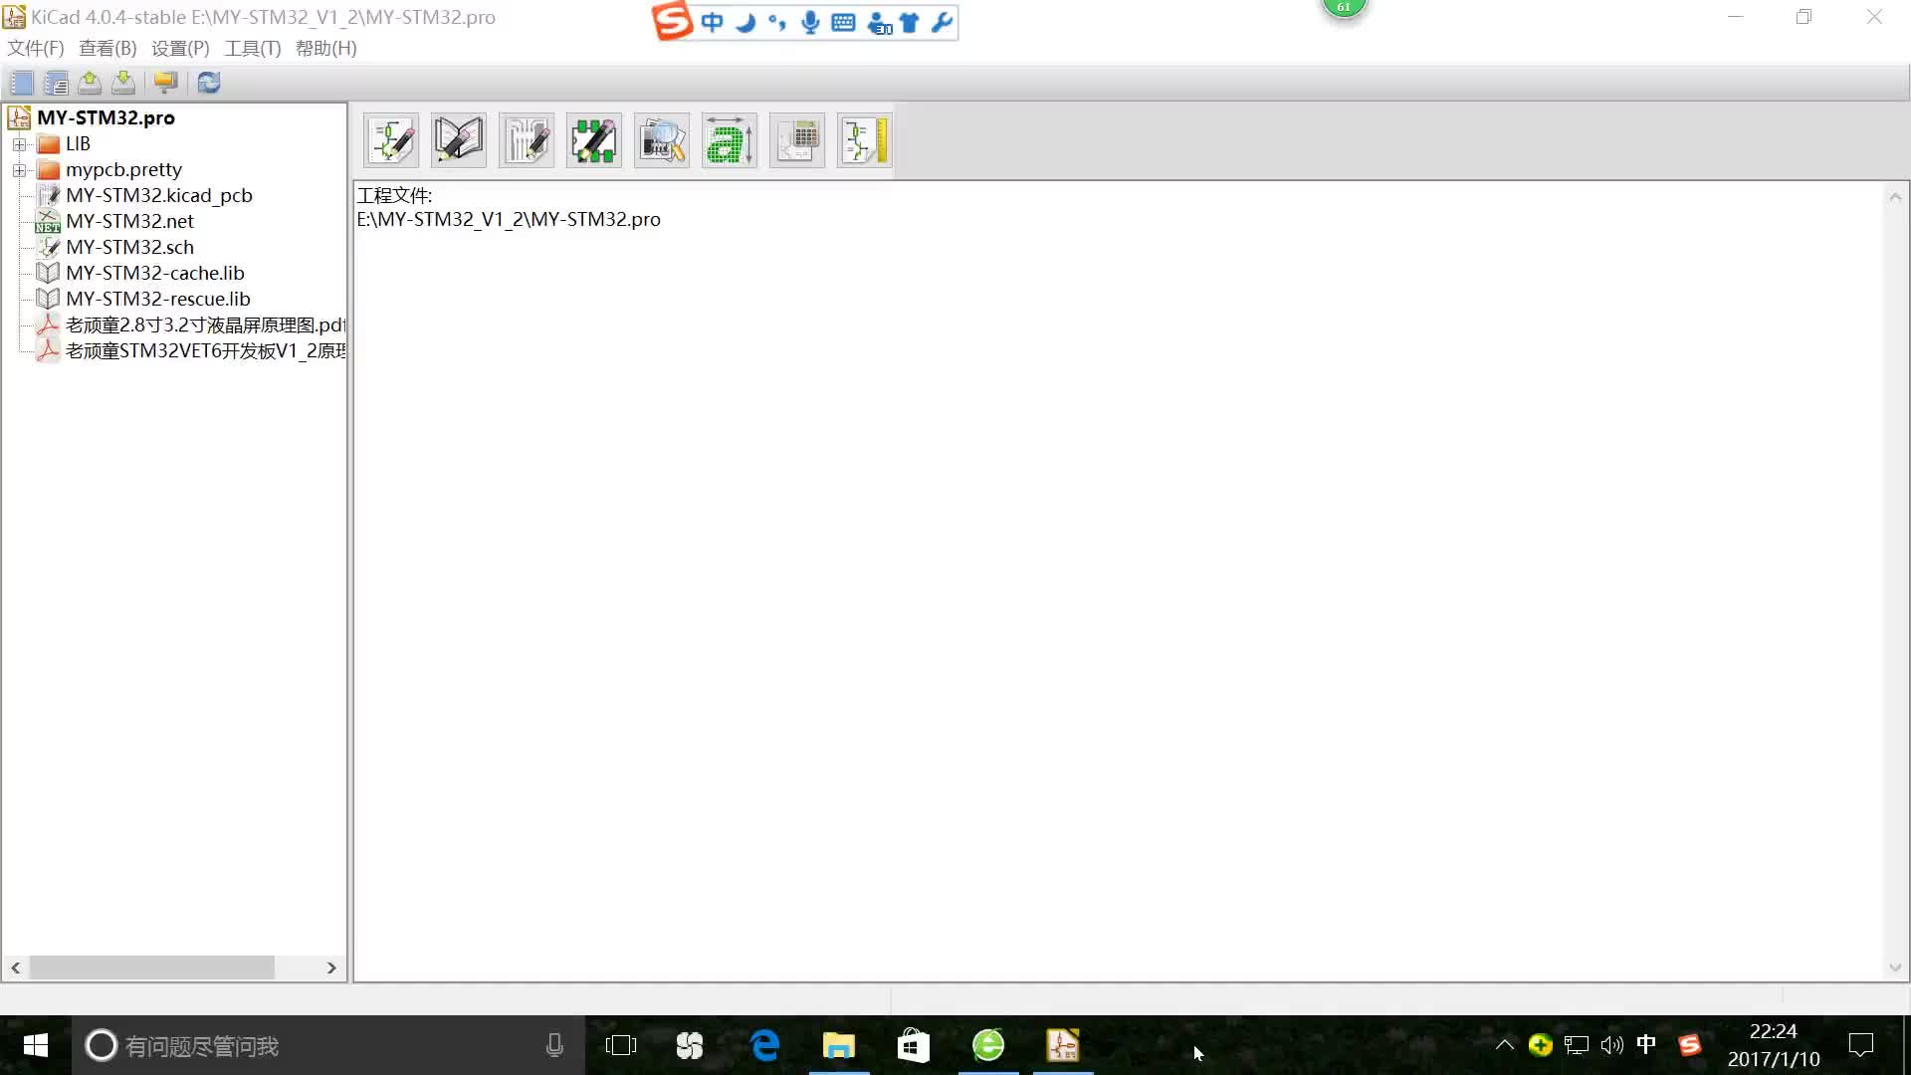Open the Windows Start menu
1911x1075 pixels.
(x=36, y=1045)
